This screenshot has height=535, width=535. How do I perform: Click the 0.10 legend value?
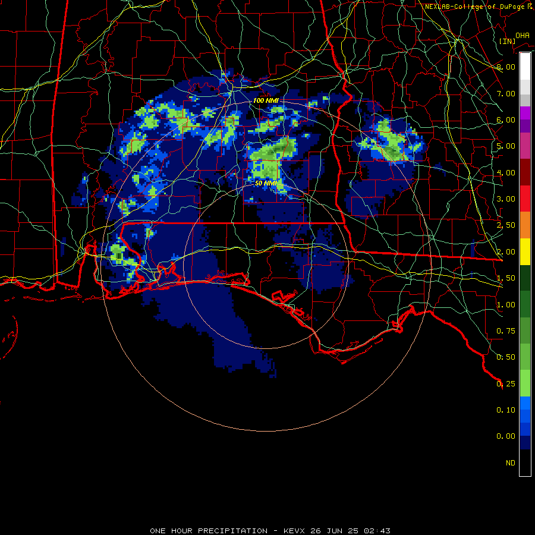[x=506, y=410]
